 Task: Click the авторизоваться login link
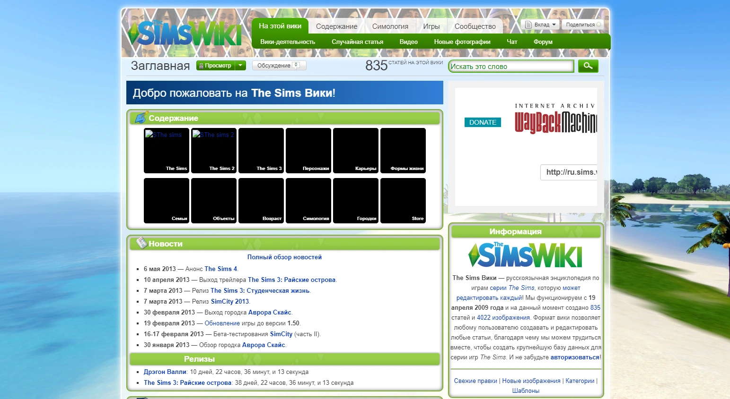tap(575, 357)
